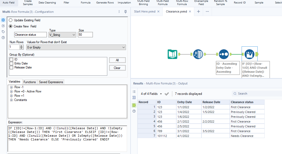
Task: Select the Update Existing Field option
Action: [11, 20]
